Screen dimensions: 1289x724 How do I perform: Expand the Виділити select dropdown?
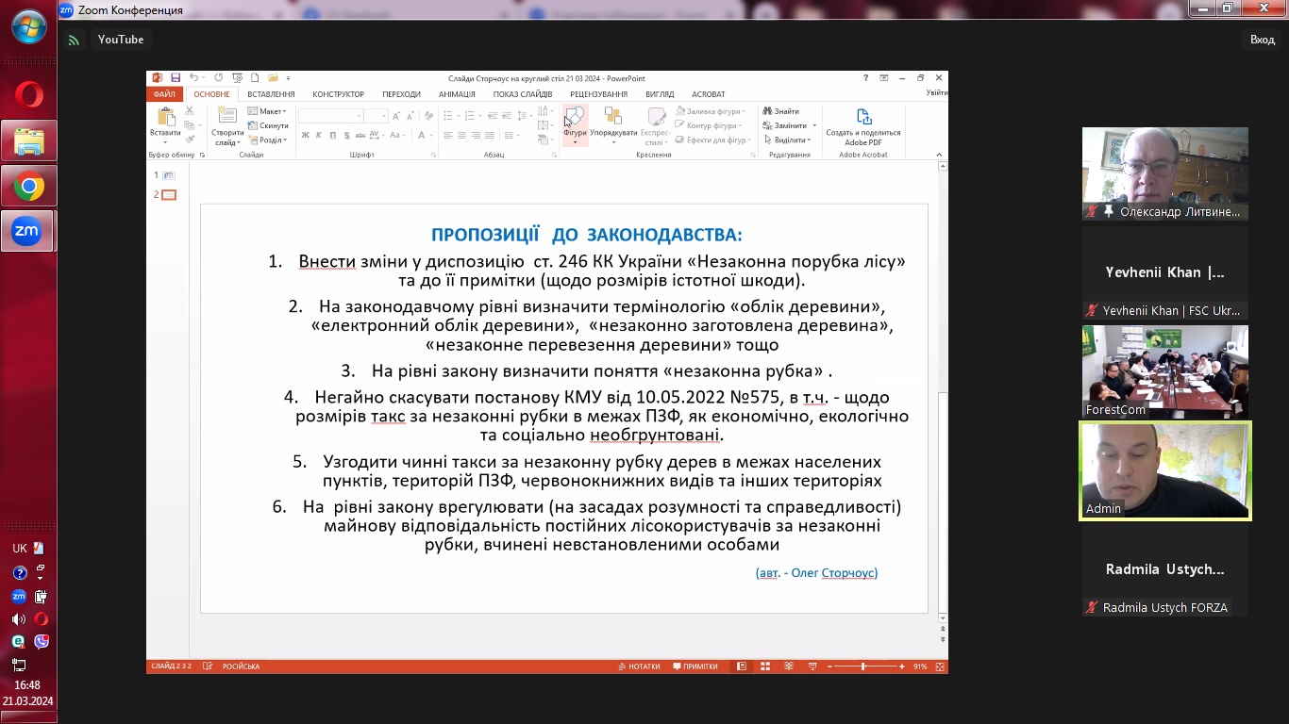point(787,140)
